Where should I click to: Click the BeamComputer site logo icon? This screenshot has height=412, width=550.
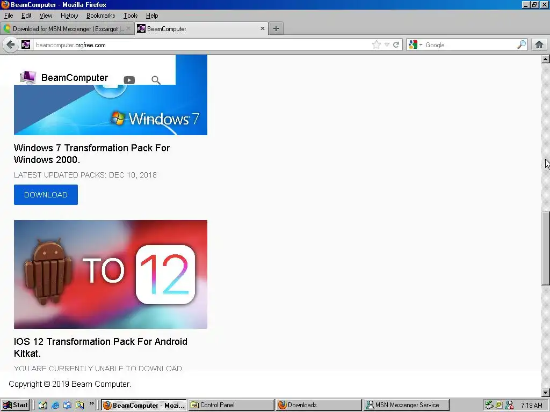[28, 77]
